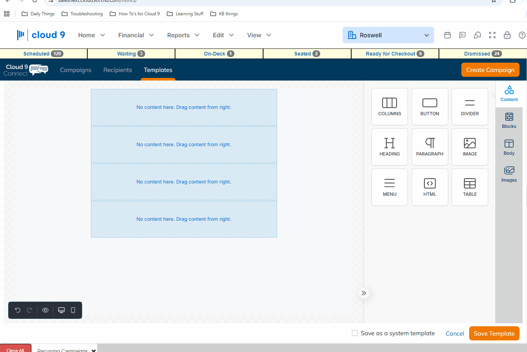Expand the Reports menu

pyautogui.click(x=183, y=35)
